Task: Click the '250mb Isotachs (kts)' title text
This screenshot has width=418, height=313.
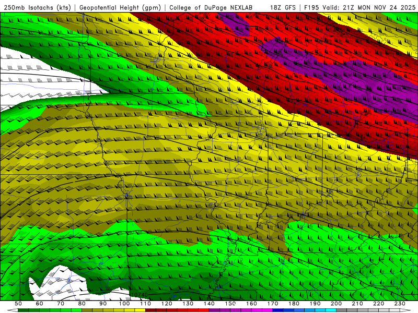Action: point(37,7)
